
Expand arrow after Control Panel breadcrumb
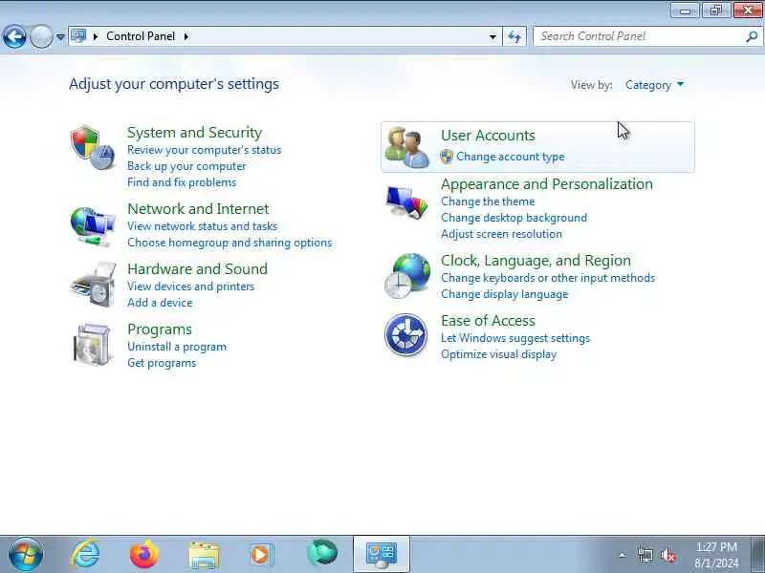point(186,36)
